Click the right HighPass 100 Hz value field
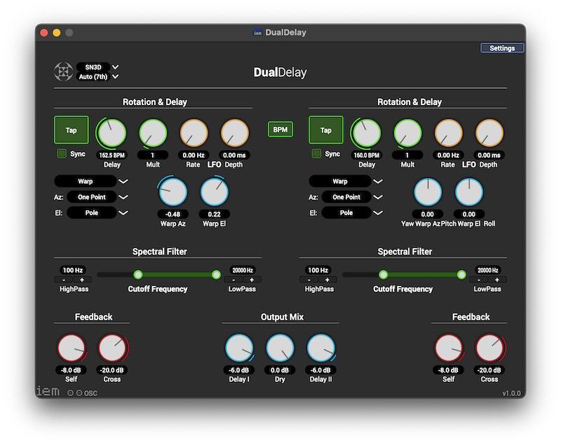561x445 pixels. coord(318,270)
